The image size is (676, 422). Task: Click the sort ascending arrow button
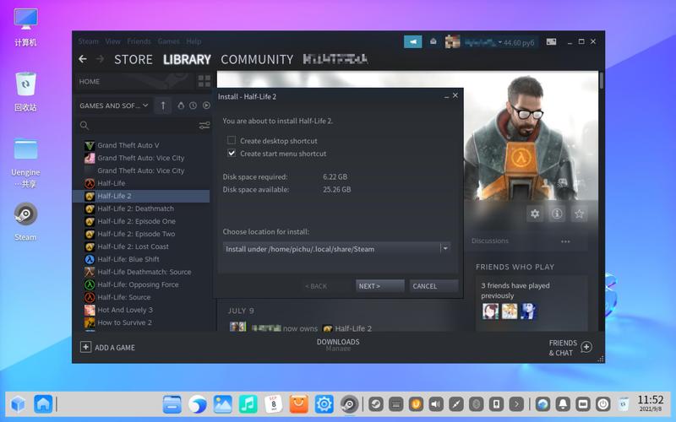[x=163, y=105]
